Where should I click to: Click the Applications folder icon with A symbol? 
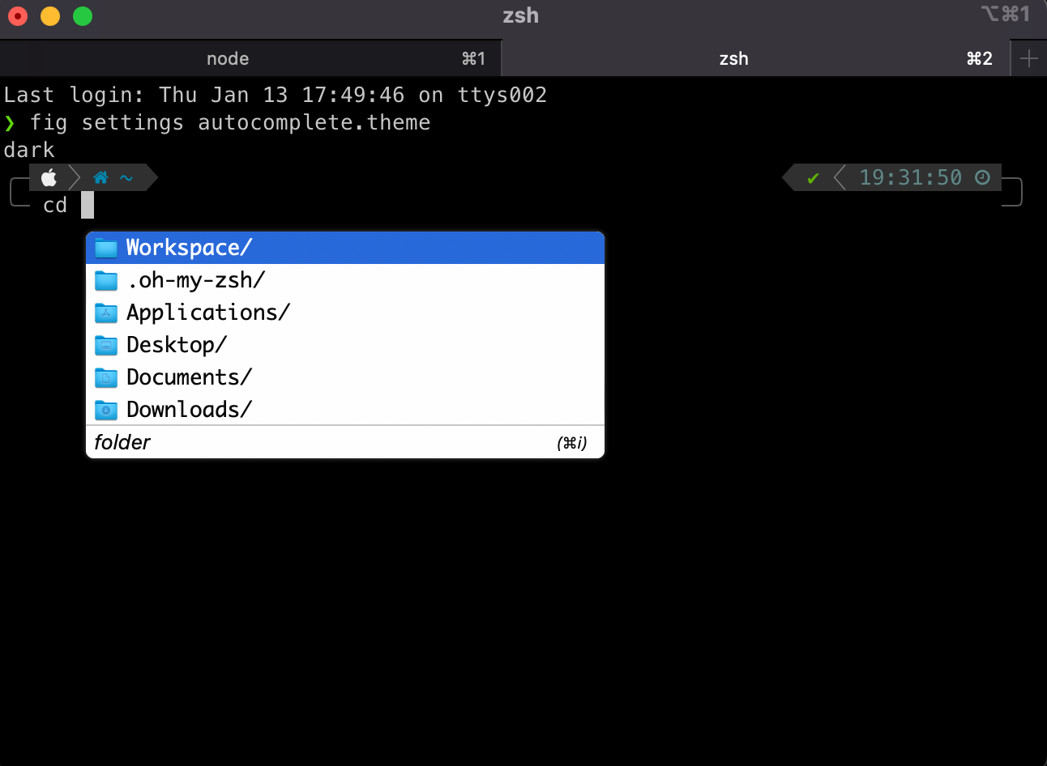105,313
